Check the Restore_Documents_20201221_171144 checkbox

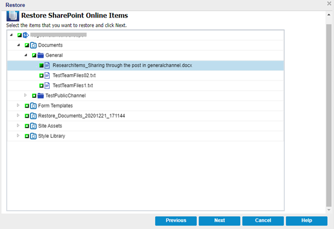[x=27, y=116]
